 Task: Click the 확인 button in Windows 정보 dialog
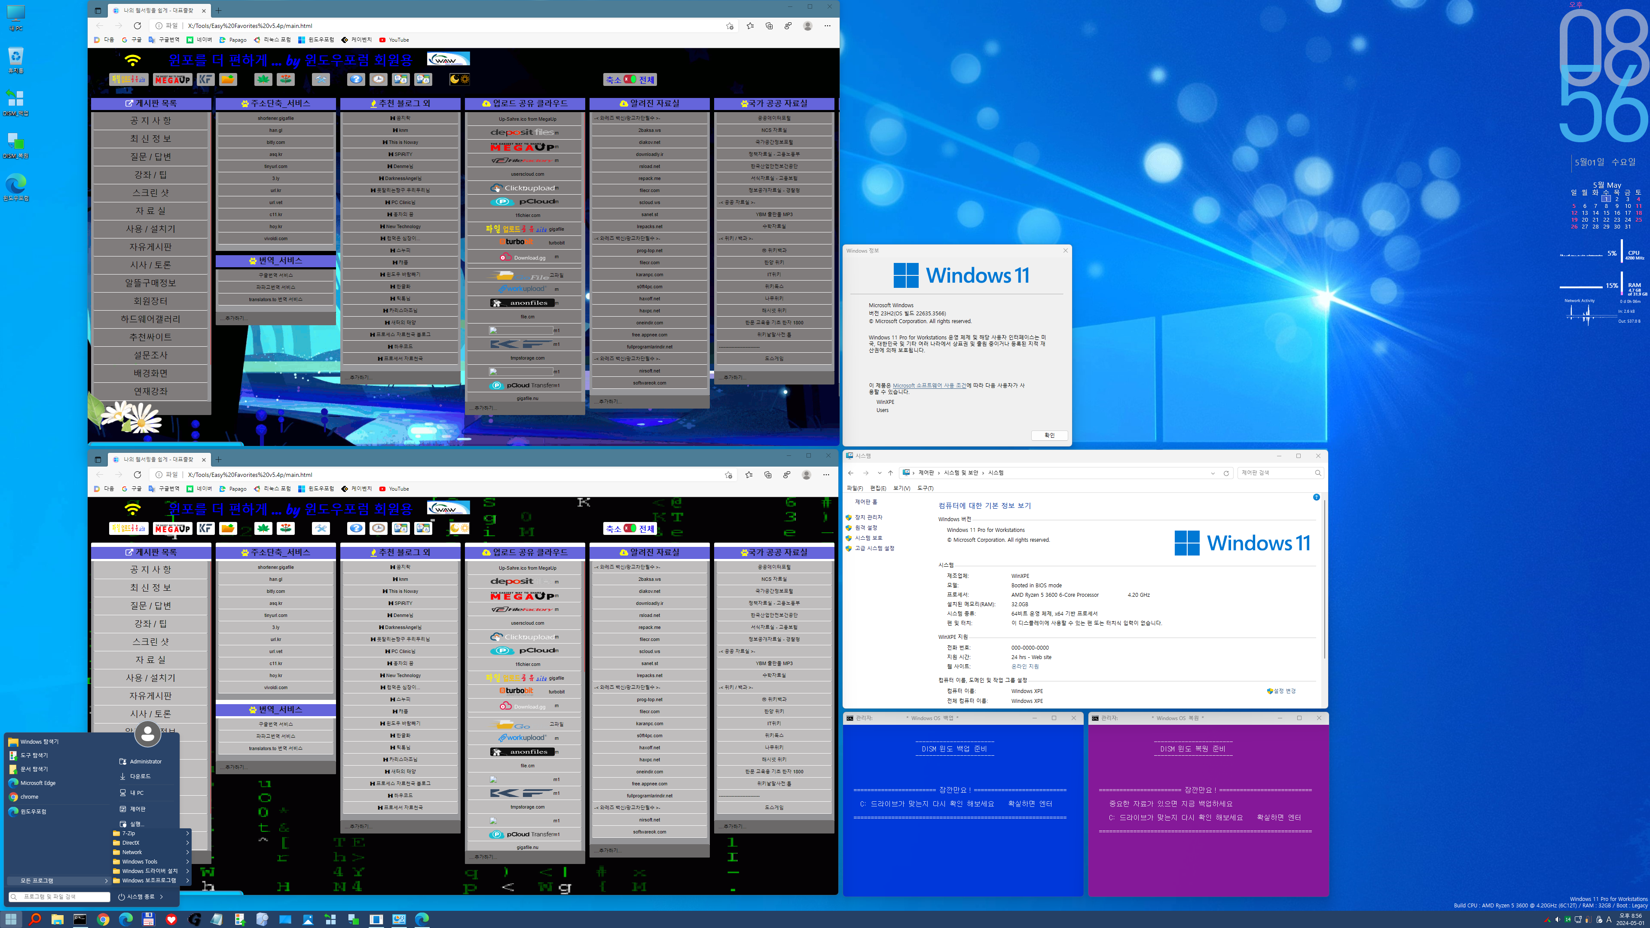(x=1049, y=436)
